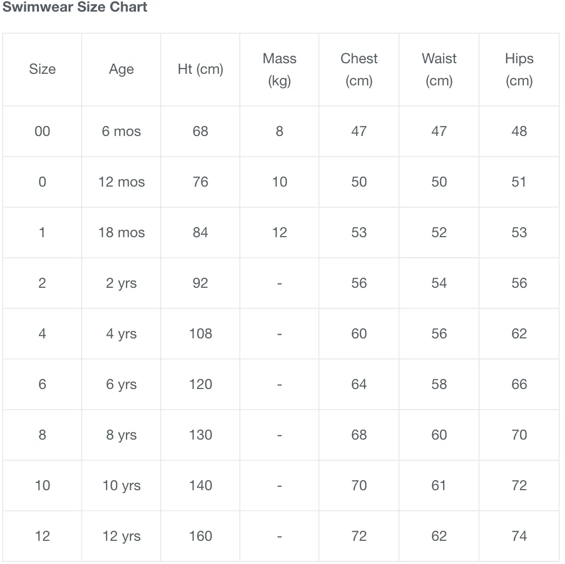Screen dimensions: 565x564
Task: Select the 4 yrs age cell
Action: click(121, 334)
